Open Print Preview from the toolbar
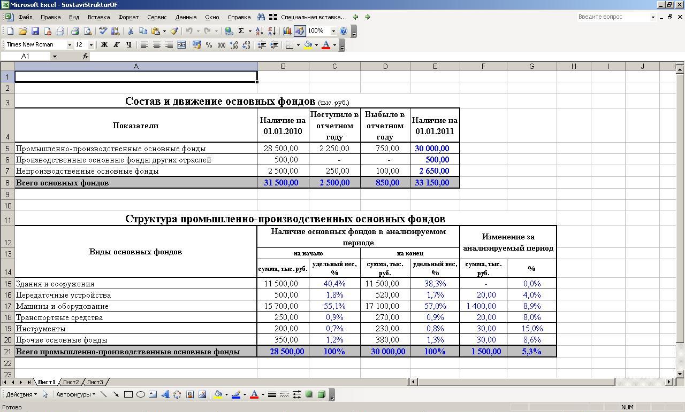This screenshot has height=412, width=685. tap(88, 32)
